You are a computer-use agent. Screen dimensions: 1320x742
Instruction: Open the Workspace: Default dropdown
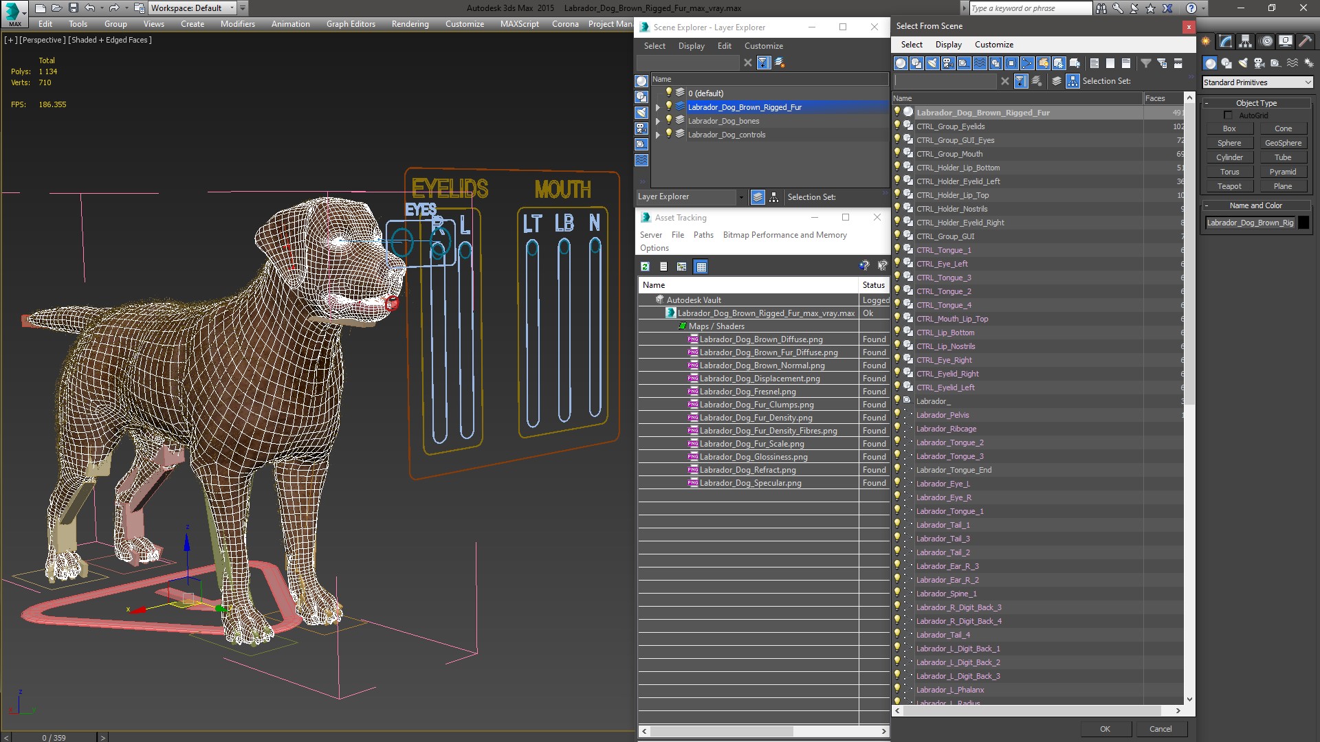click(192, 8)
